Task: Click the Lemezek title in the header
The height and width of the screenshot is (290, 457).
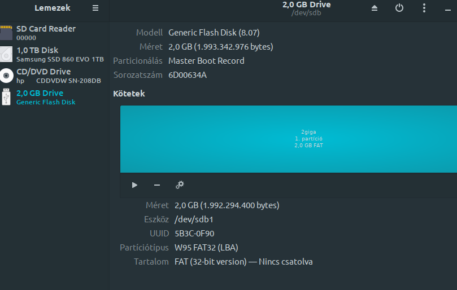Action: coord(53,8)
